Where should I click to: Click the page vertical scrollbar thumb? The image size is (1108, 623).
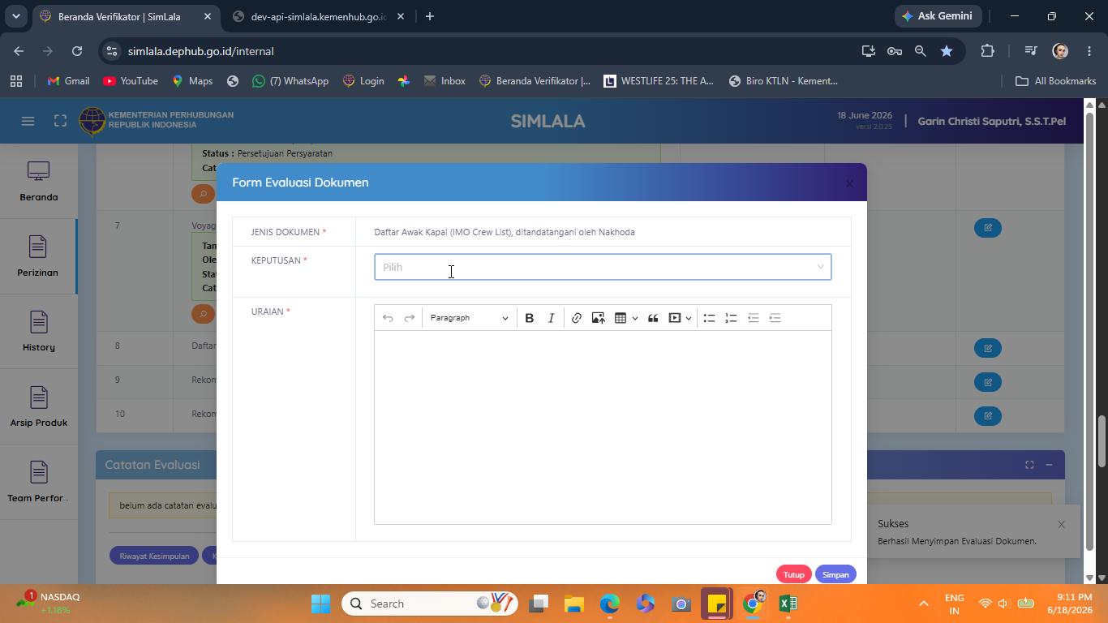1102,441
